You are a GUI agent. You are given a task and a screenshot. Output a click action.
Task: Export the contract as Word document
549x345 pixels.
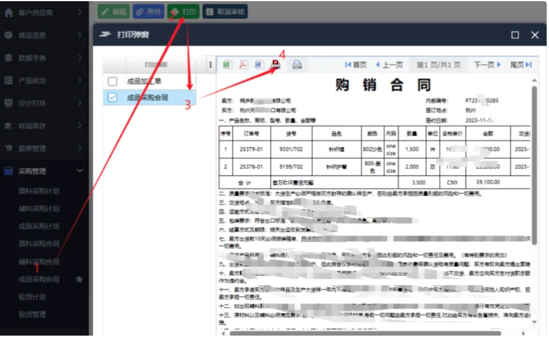[x=259, y=65]
